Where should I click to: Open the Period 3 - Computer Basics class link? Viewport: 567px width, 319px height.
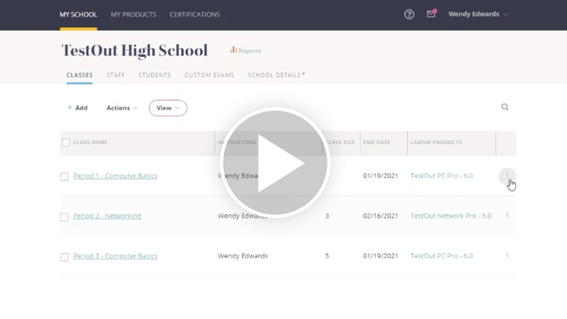(x=115, y=256)
